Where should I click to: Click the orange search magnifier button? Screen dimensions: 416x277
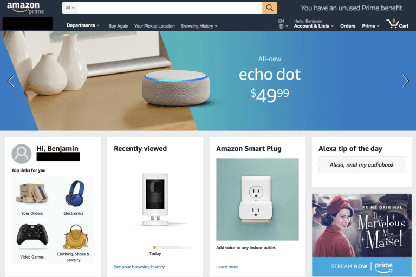270,8
